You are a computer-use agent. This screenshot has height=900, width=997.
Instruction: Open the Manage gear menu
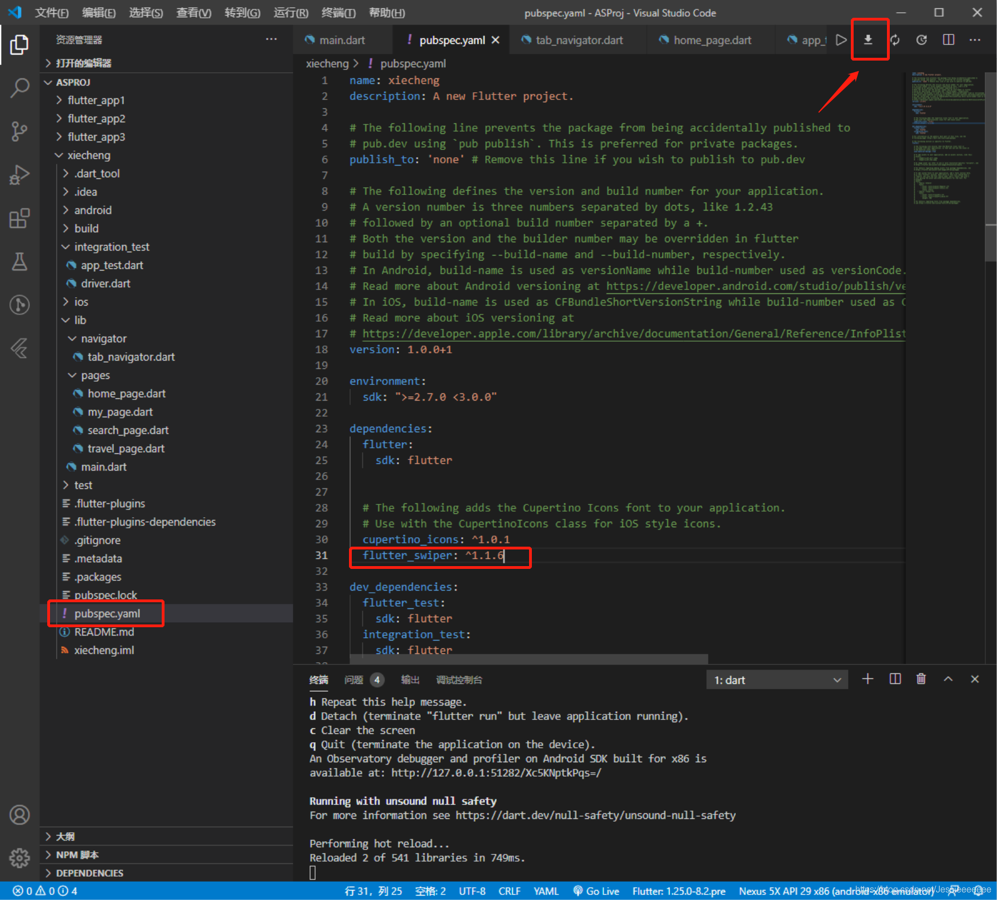(19, 858)
